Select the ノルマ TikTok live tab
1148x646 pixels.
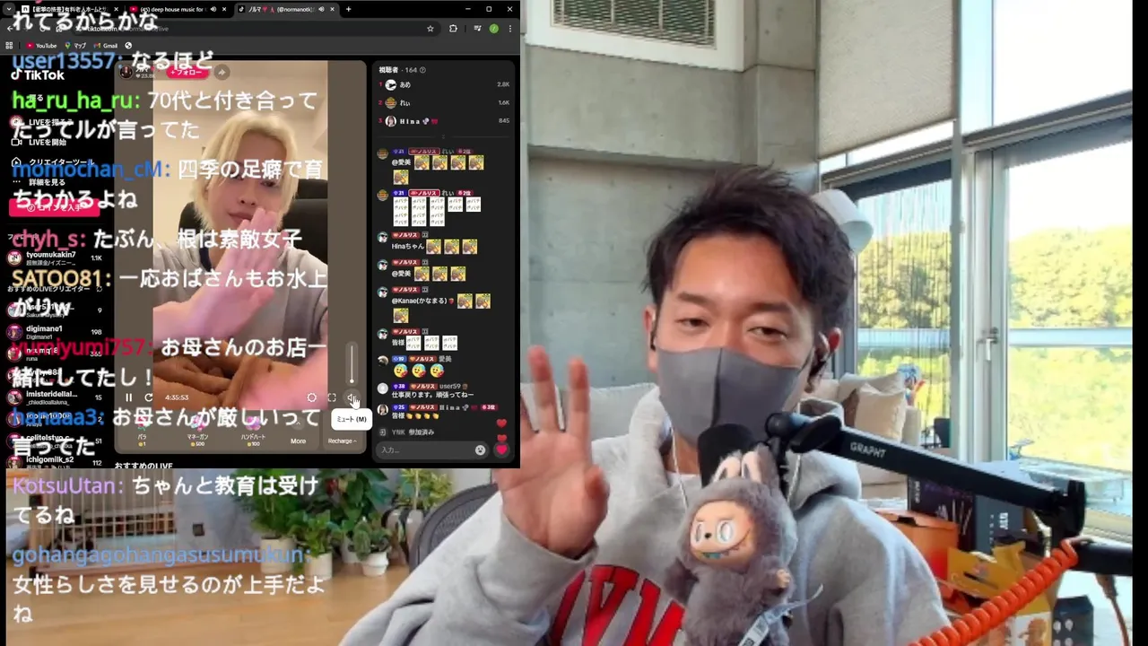[287, 9]
